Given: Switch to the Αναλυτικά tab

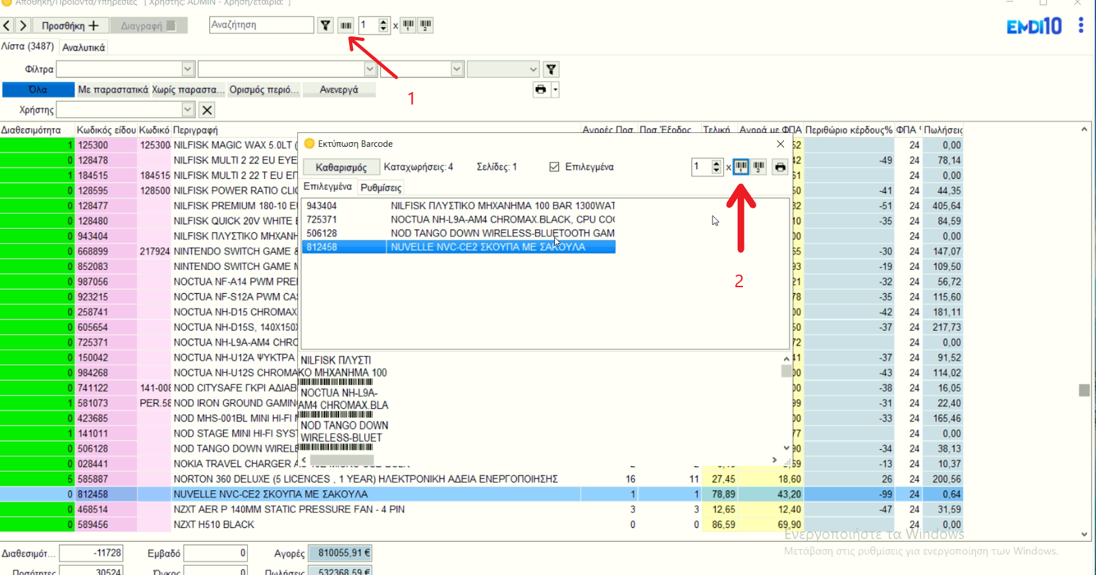Looking at the screenshot, I should (83, 48).
